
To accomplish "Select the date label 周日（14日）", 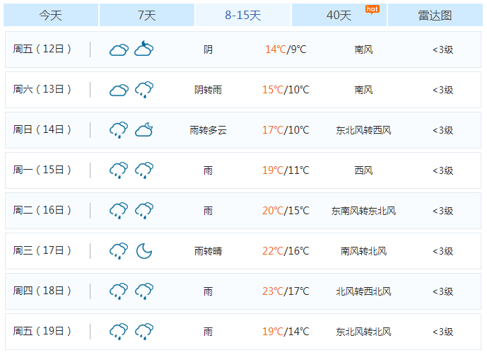I will pyautogui.click(x=42, y=129).
